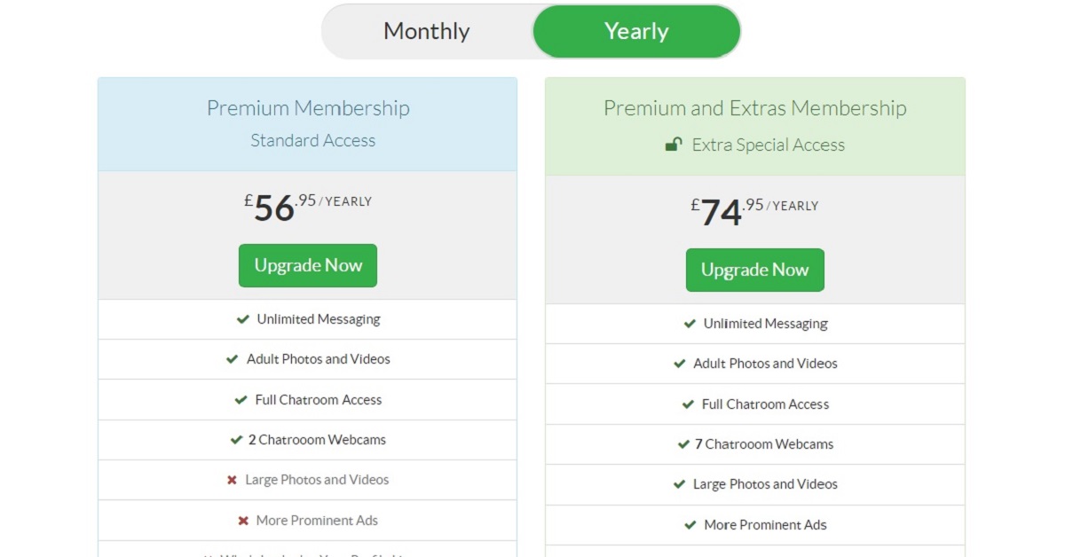Click the unlock icon beside Extra Special Access
Screen dimensions: 1065x557
tap(674, 145)
